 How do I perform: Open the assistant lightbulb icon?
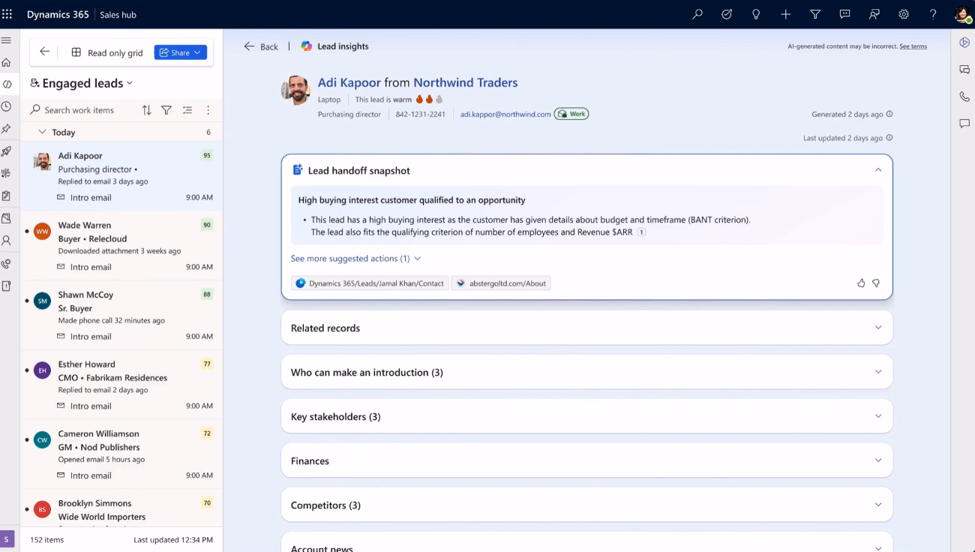tap(756, 14)
